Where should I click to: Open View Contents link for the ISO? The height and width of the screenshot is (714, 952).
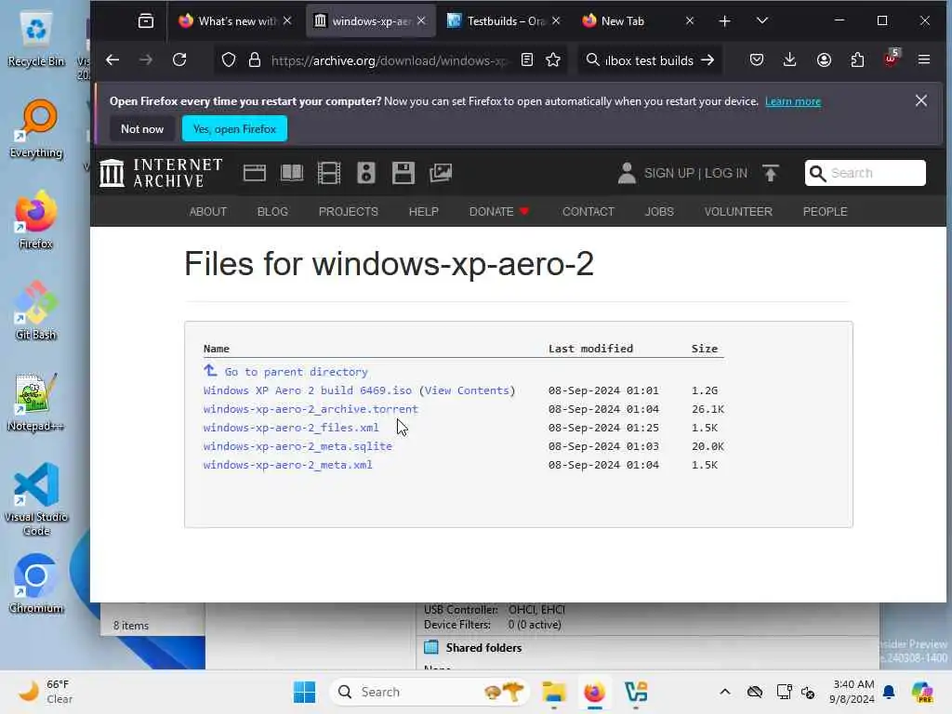467,390
